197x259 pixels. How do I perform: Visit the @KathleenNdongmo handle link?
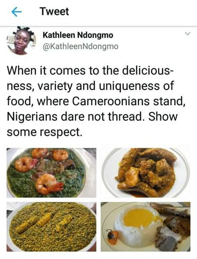click(80, 46)
